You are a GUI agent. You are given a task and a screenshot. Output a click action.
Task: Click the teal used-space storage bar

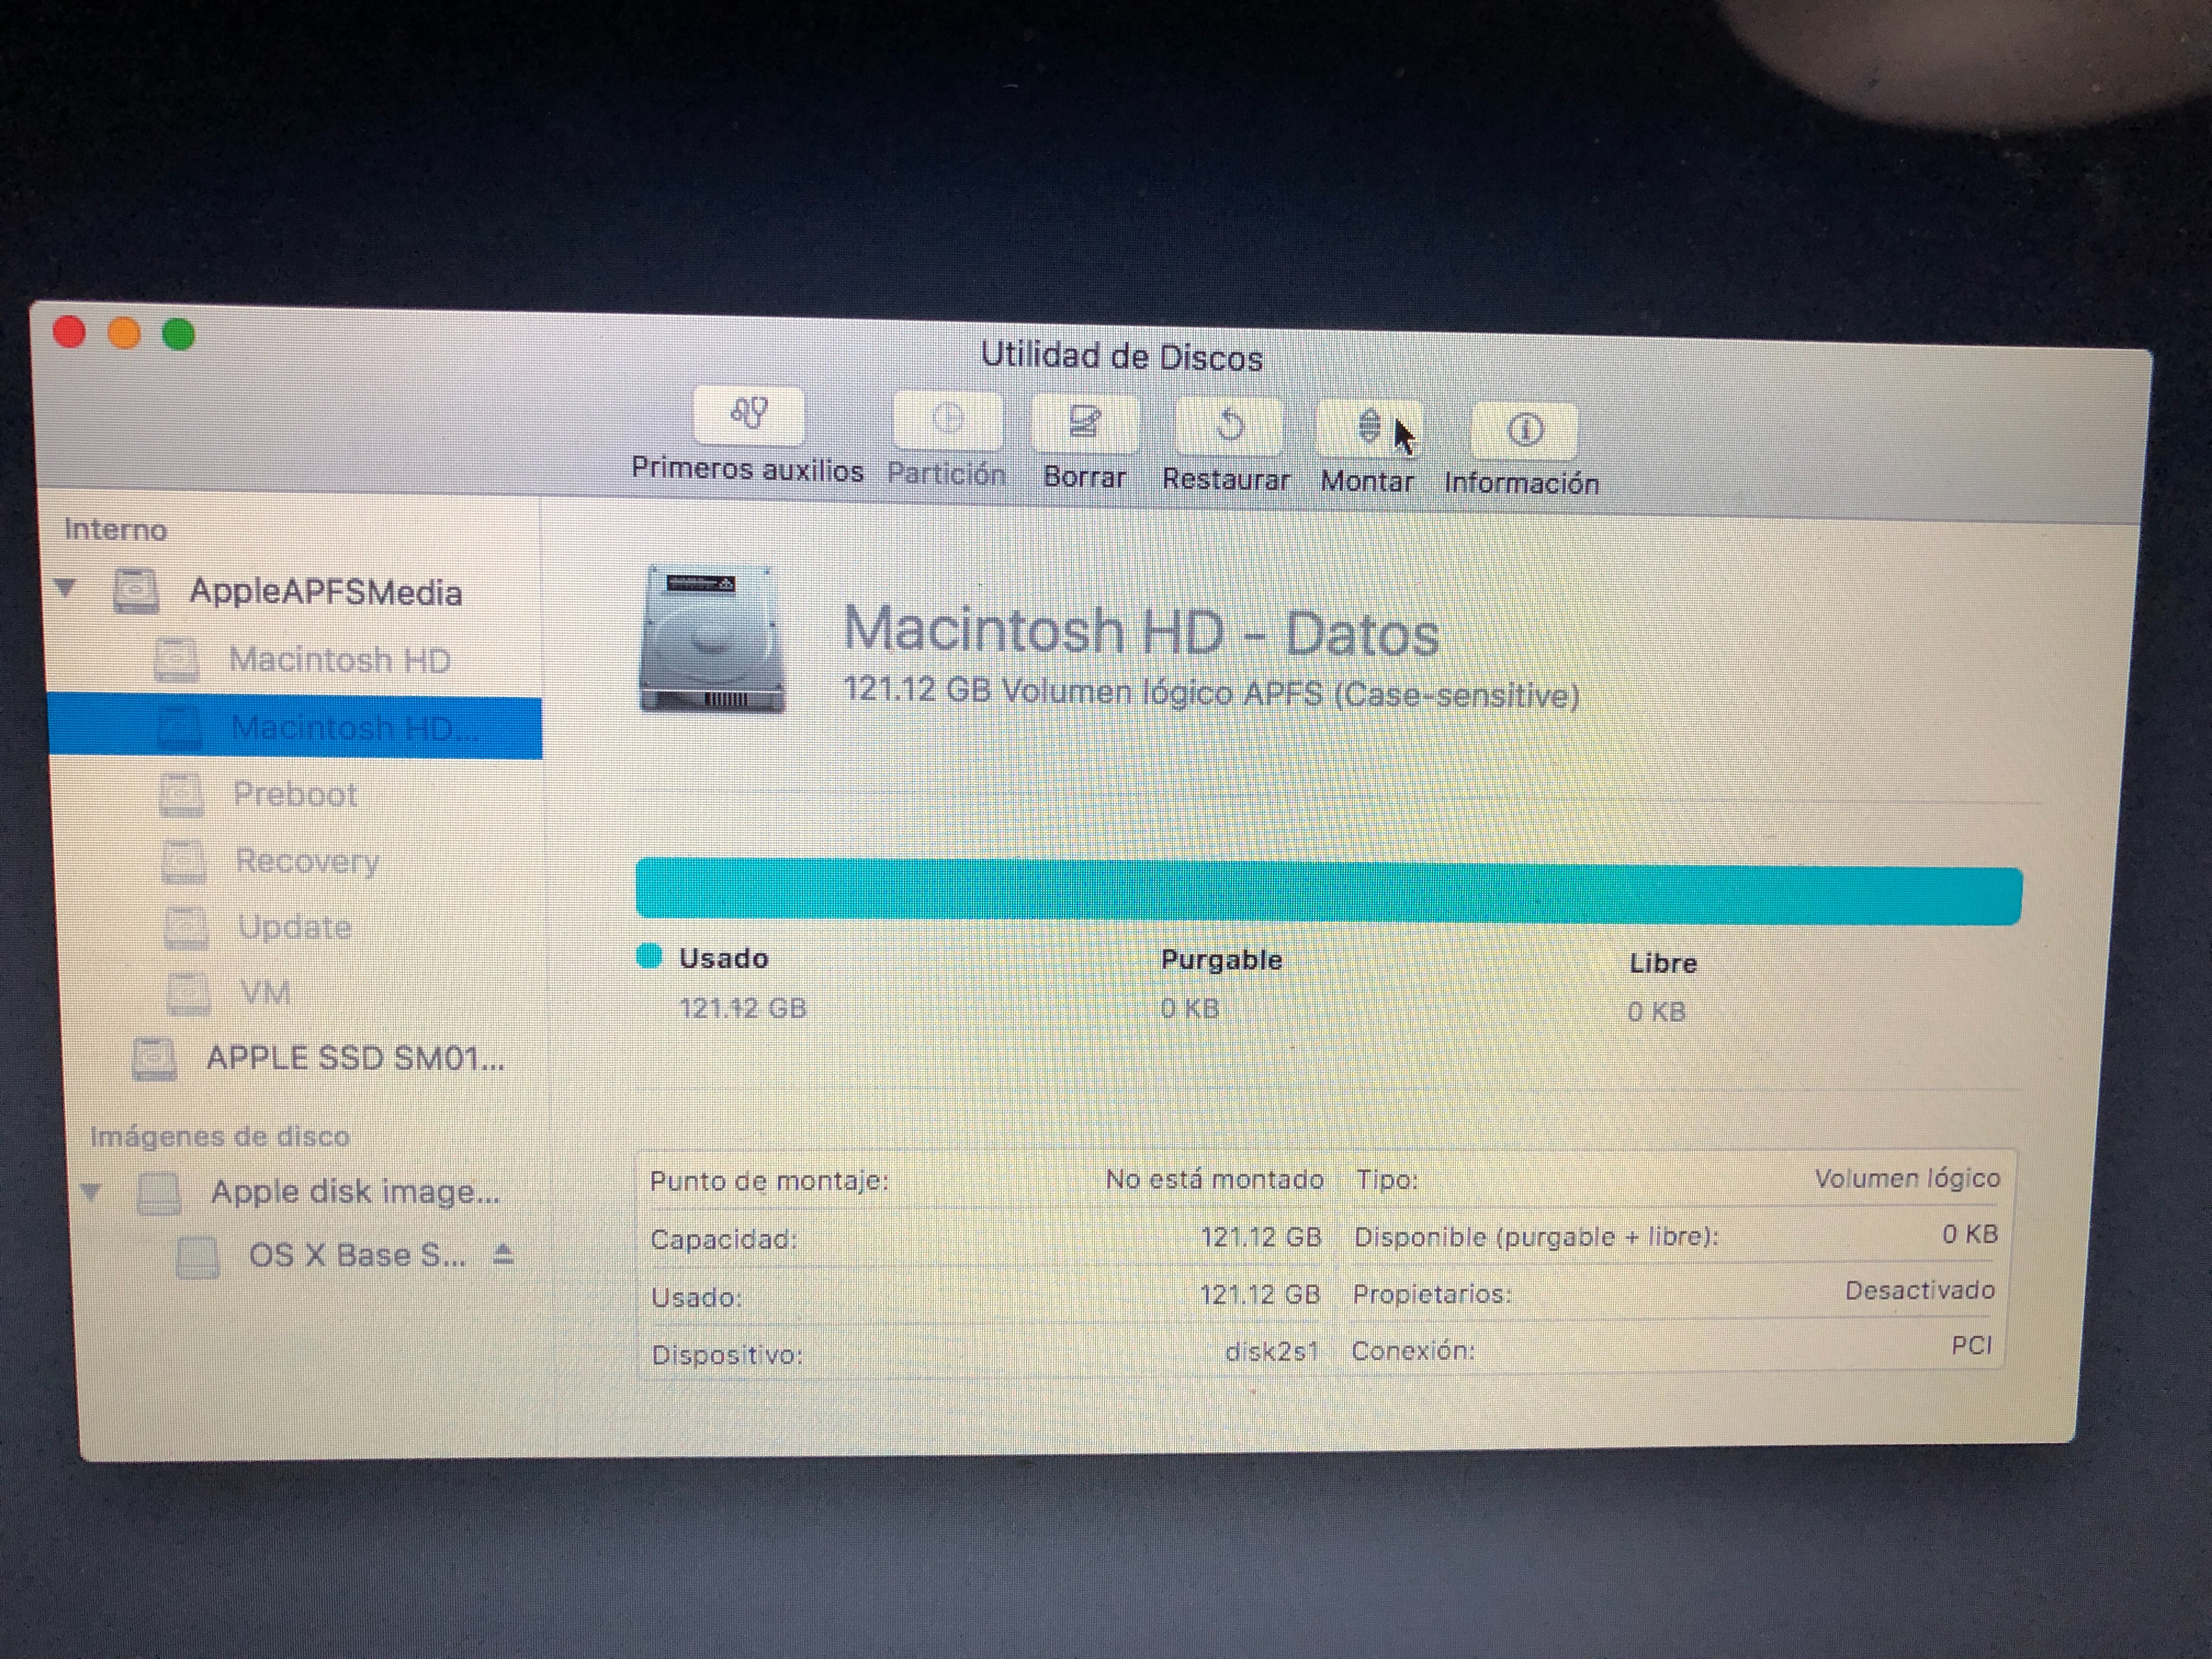click(x=1328, y=892)
